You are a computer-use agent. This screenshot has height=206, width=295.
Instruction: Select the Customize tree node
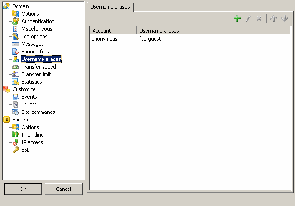click(24, 89)
